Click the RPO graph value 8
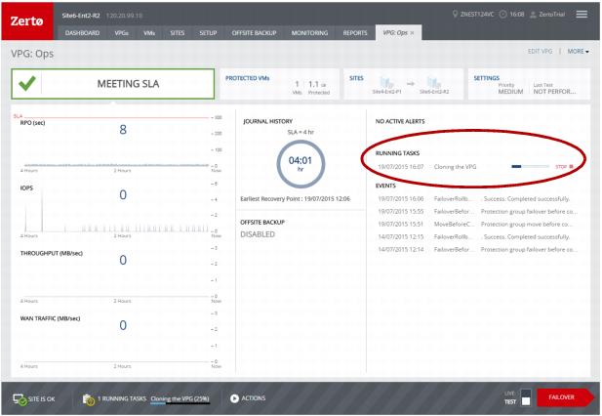This screenshot has height=416, width=602. [123, 130]
